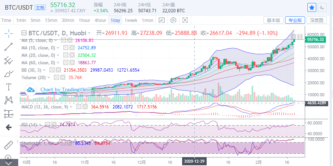
Task: Open RSI (14) dropdown arrow
Action: (x=40, y=125)
